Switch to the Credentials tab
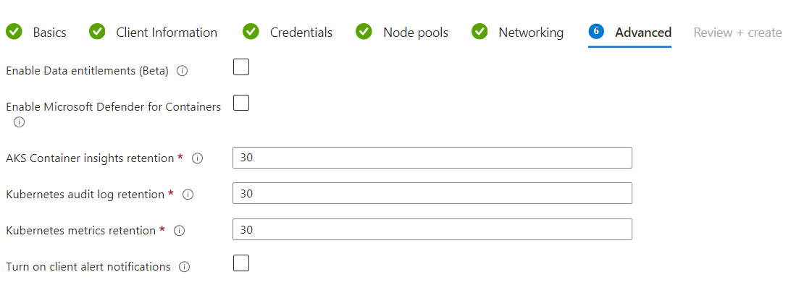The image size is (812, 306). [x=301, y=33]
